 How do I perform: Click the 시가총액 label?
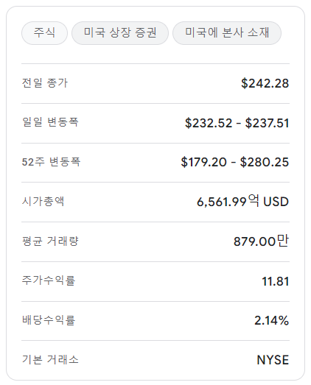[43, 202]
